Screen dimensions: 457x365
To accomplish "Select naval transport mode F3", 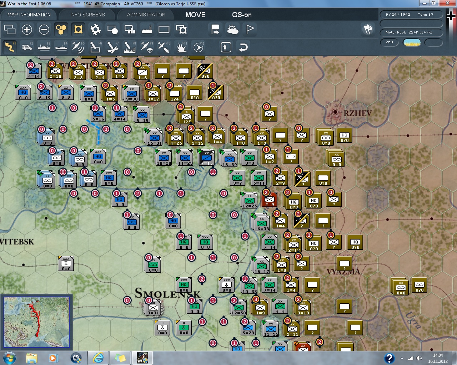I will coord(44,47).
